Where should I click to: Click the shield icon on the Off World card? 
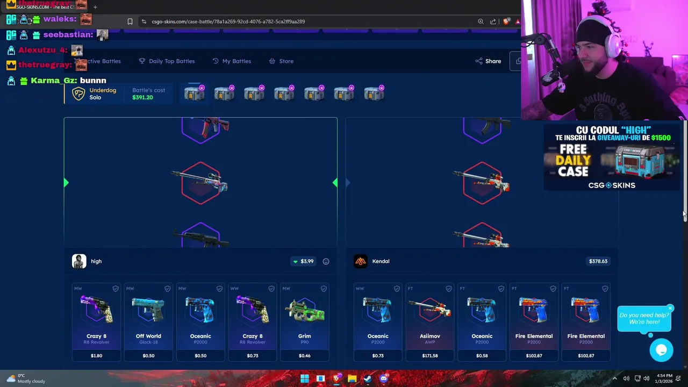click(167, 289)
